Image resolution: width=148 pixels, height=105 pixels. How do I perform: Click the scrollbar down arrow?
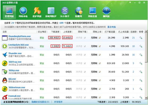click(x=146, y=98)
